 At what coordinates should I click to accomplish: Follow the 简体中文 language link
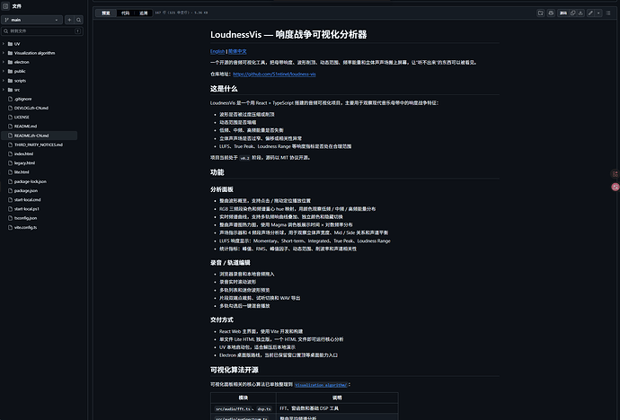pyautogui.click(x=237, y=51)
